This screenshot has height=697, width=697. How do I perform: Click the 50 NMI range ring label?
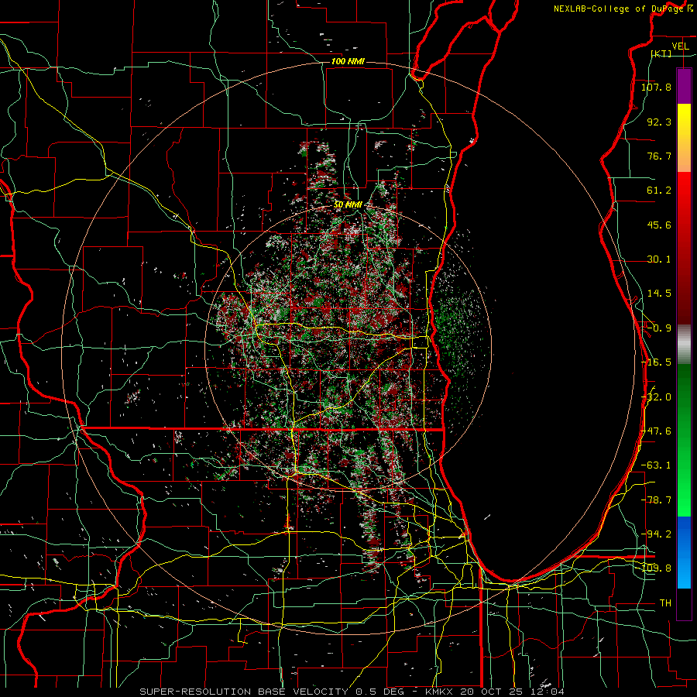[x=348, y=205]
